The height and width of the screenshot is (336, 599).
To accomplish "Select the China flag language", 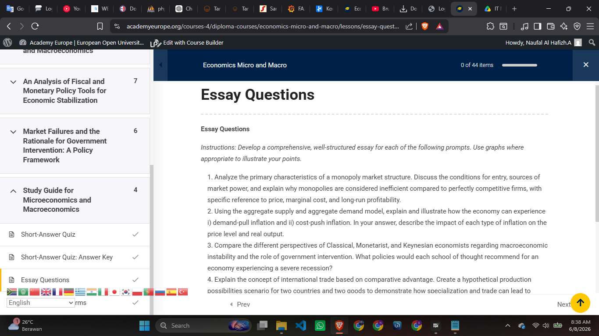I will tap(35, 292).
